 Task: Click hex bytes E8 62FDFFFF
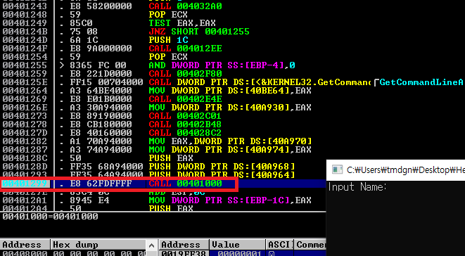(101, 184)
